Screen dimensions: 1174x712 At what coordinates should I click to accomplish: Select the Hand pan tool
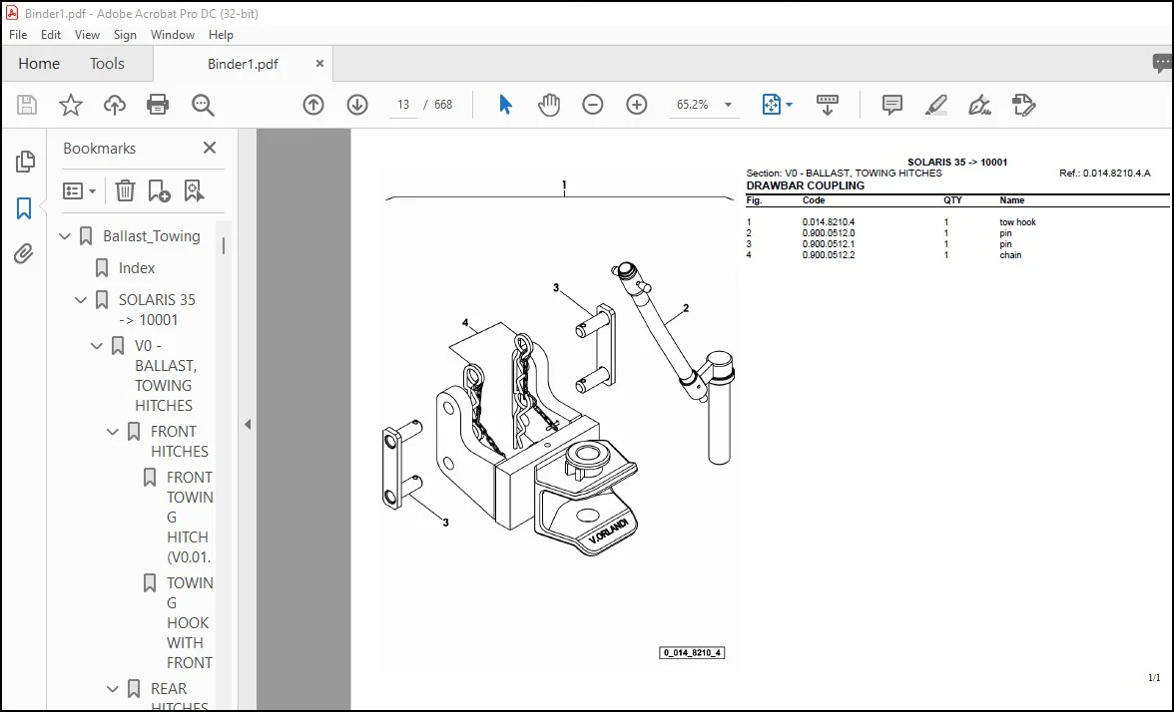[x=549, y=105]
